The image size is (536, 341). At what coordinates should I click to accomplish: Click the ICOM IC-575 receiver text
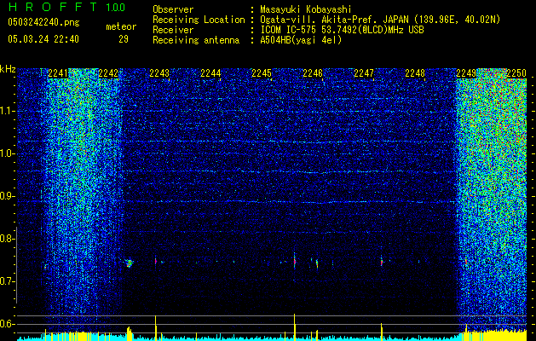click(342, 30)
